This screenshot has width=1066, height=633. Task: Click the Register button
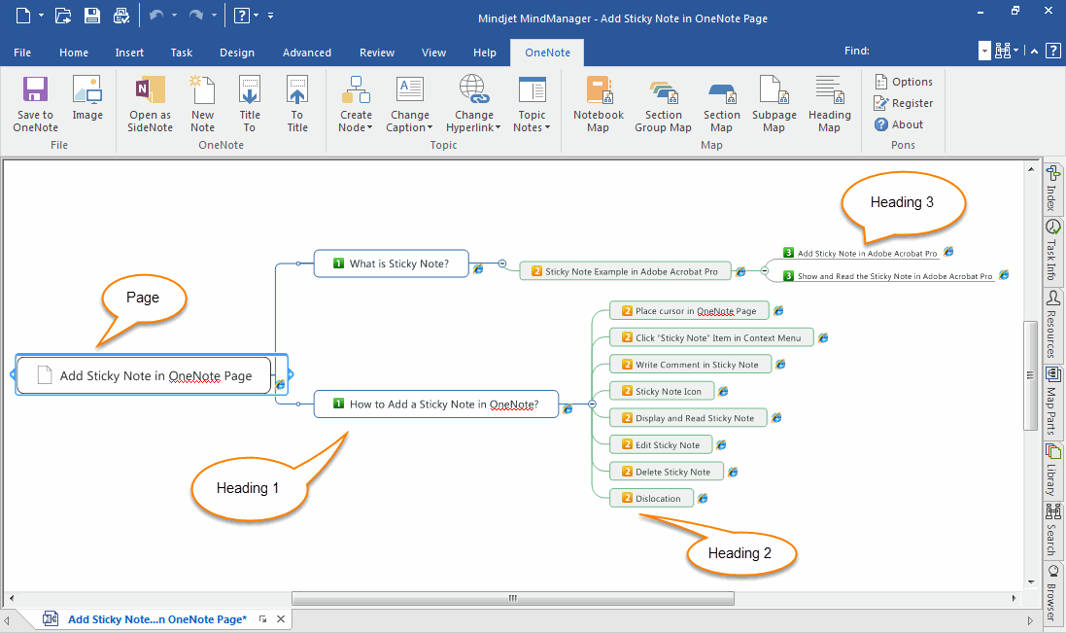(x=904, y=103)
